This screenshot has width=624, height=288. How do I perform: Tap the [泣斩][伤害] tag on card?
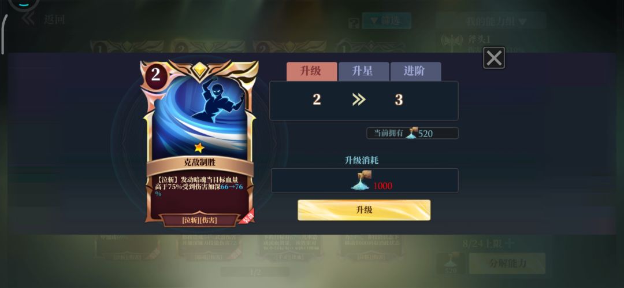(199, 220)
